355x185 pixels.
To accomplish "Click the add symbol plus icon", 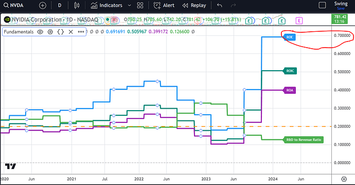I will coord(43,6).
